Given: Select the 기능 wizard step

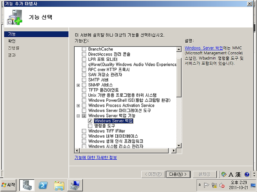Looking at the screenshot, I should [x=36, y=34].
